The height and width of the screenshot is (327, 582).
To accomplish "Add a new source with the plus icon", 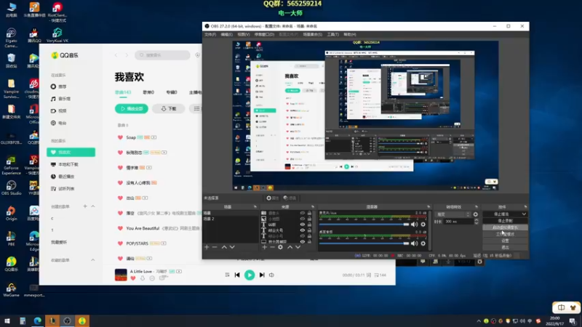I will point(264,247).
